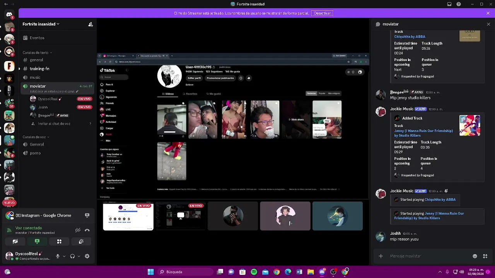Select the Me gustó tab on TikTok profile
495x278 pixels.
[213, 94]
